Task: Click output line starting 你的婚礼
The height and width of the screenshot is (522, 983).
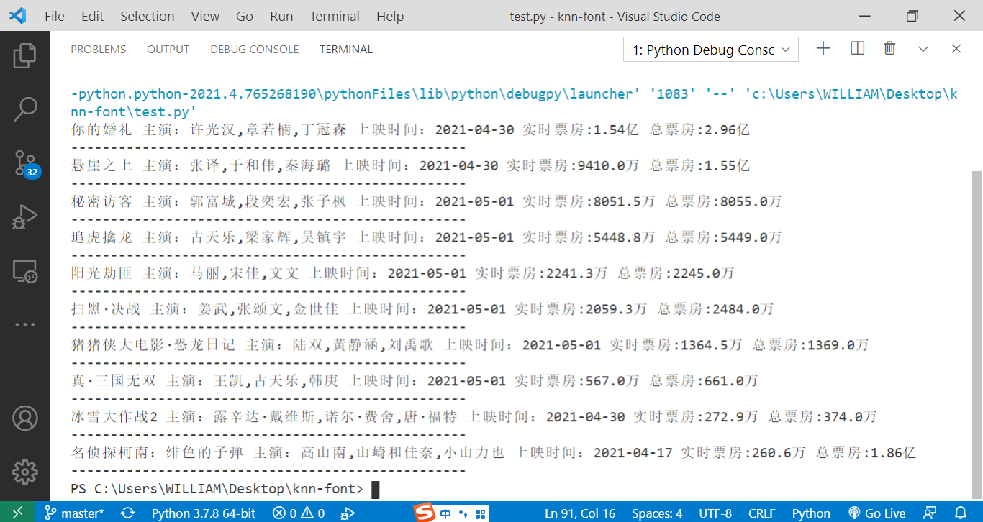Action: (410, 130)
